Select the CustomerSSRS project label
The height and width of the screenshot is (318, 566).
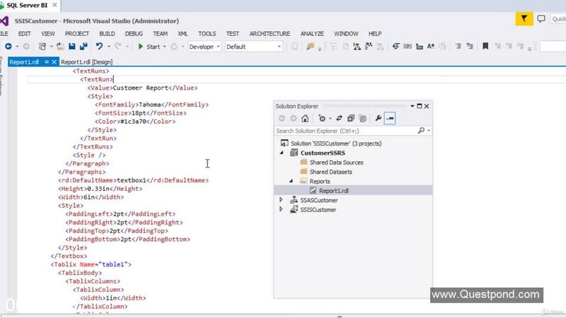click(323, 153)
